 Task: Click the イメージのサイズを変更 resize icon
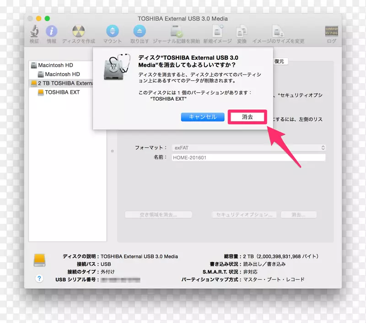(278, 32)
